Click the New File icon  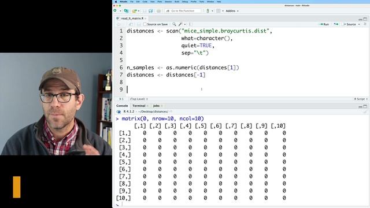click(116, 11)
